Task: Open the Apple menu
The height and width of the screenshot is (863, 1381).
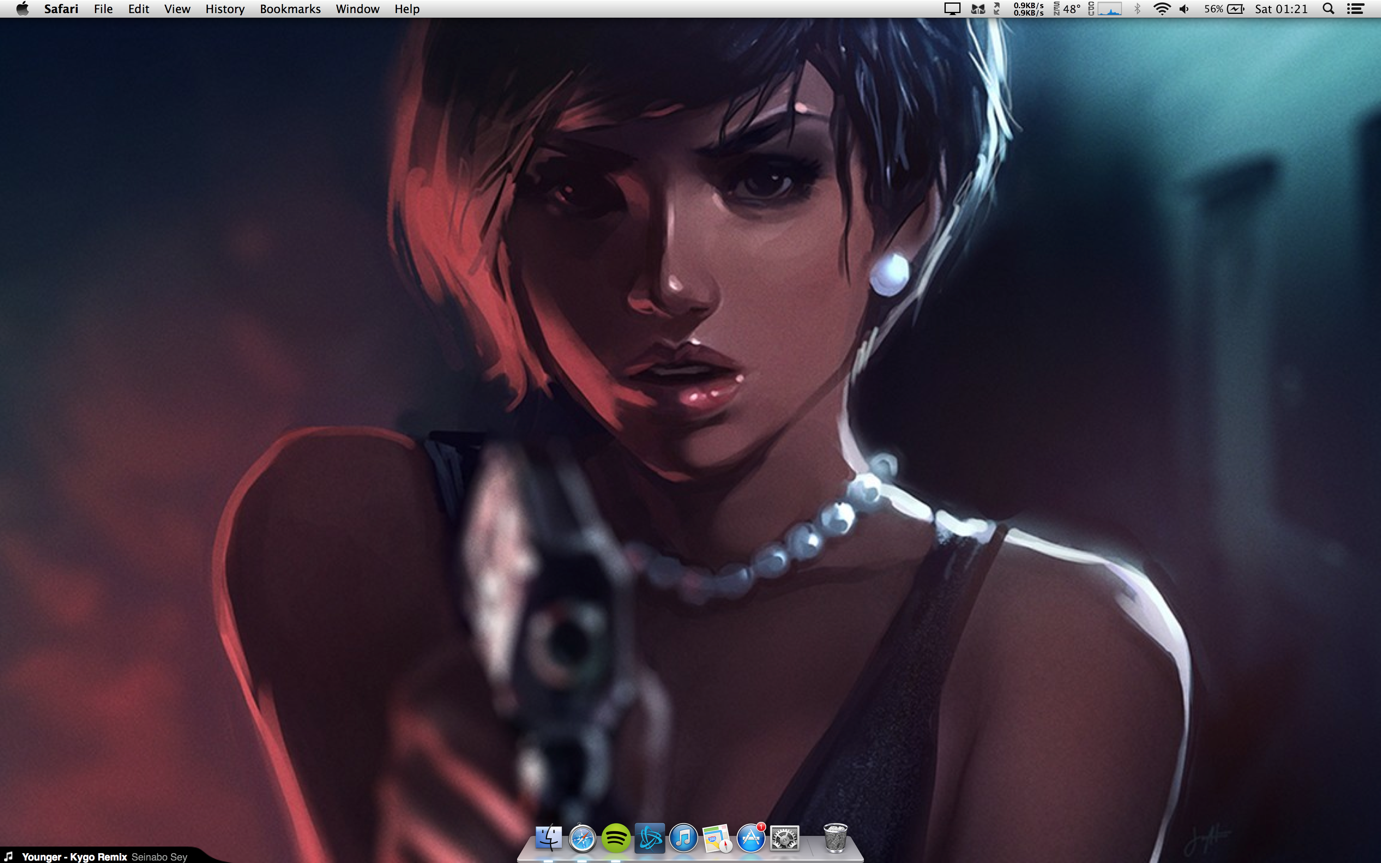Action: pos(22,9)
